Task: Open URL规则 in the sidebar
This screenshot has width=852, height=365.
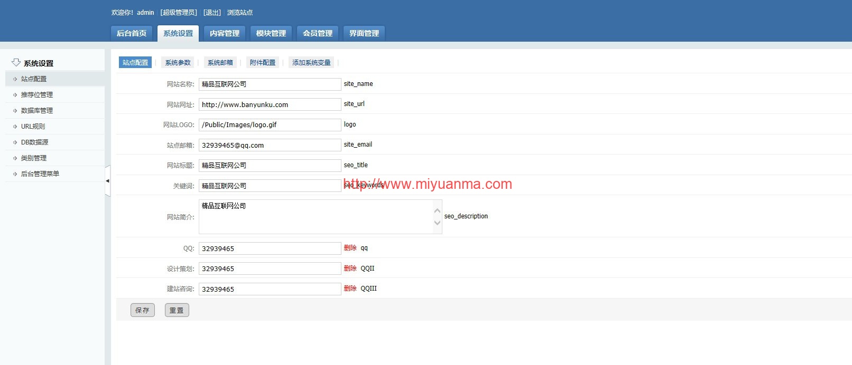Action: pyautogui.click(x=55, y=126)
